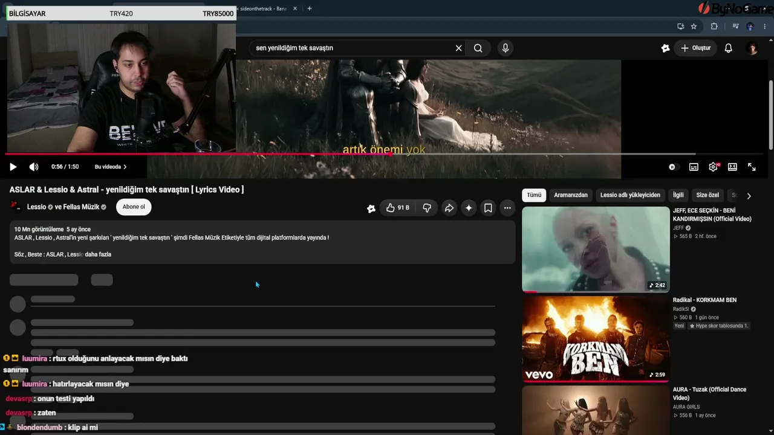Like the video showing 91 B
Screen dimensions: 774x435
coord(397,208)
